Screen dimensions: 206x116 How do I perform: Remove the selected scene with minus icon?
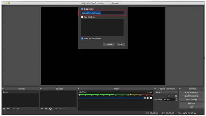click(x=8, y=109)
